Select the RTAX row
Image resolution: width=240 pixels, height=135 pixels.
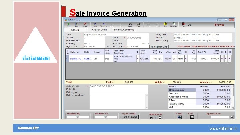pyautogui.click(x=199, y=100)
